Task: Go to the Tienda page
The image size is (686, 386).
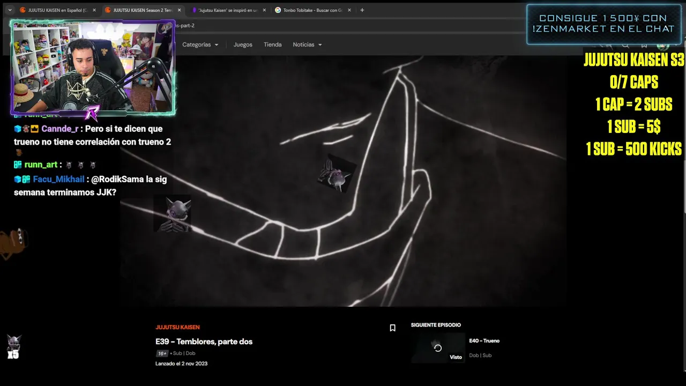Action: coord(272,44)
